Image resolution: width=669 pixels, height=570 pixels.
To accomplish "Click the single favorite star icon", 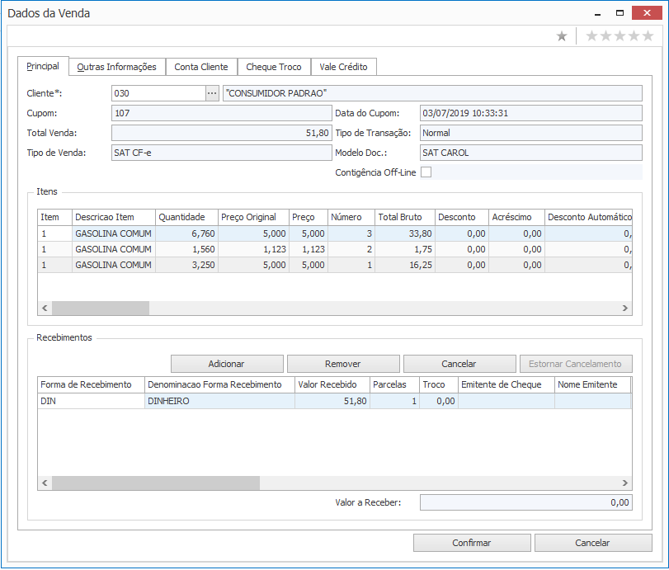I will (x=562, y=36).
